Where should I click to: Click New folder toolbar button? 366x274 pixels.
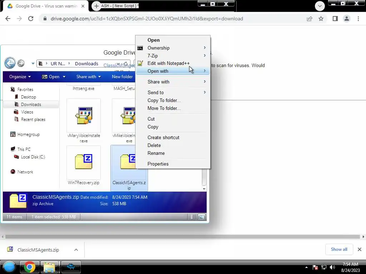tap(122, 77)
